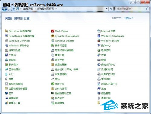Click the 语音识别 link

pyautogui.click(x=106, y=98)
